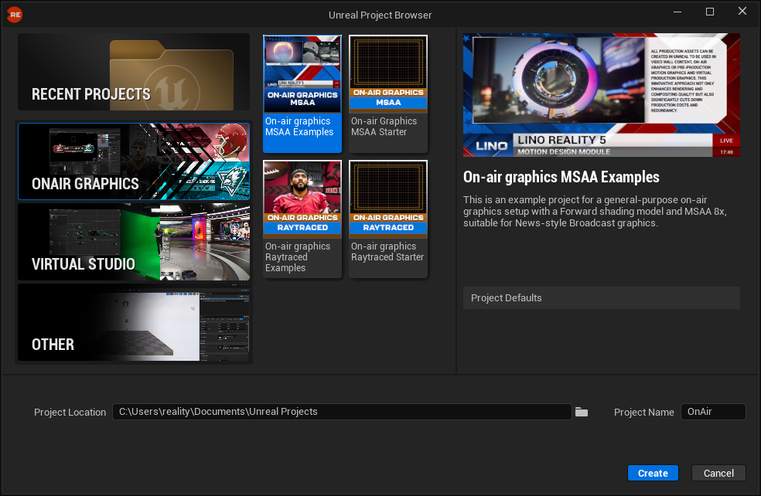
Task: Click the Project Location path field
Action: coord(342,412)
